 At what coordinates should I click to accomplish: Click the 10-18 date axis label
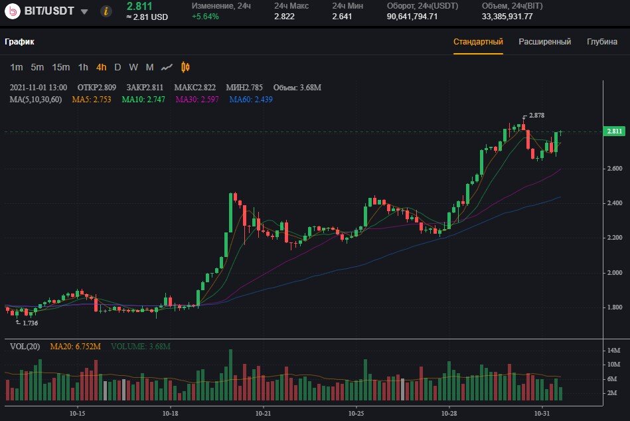pyautogui.click(x=171, y=414)
